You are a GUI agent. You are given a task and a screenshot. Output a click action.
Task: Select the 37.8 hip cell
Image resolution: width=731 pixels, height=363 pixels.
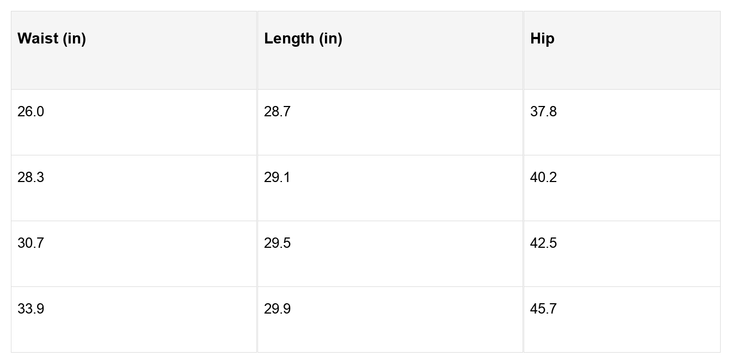544,112
